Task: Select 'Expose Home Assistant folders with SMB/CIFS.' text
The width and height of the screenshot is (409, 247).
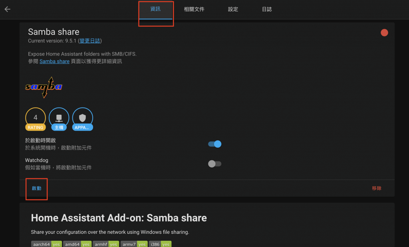Action: coord(82,54)
